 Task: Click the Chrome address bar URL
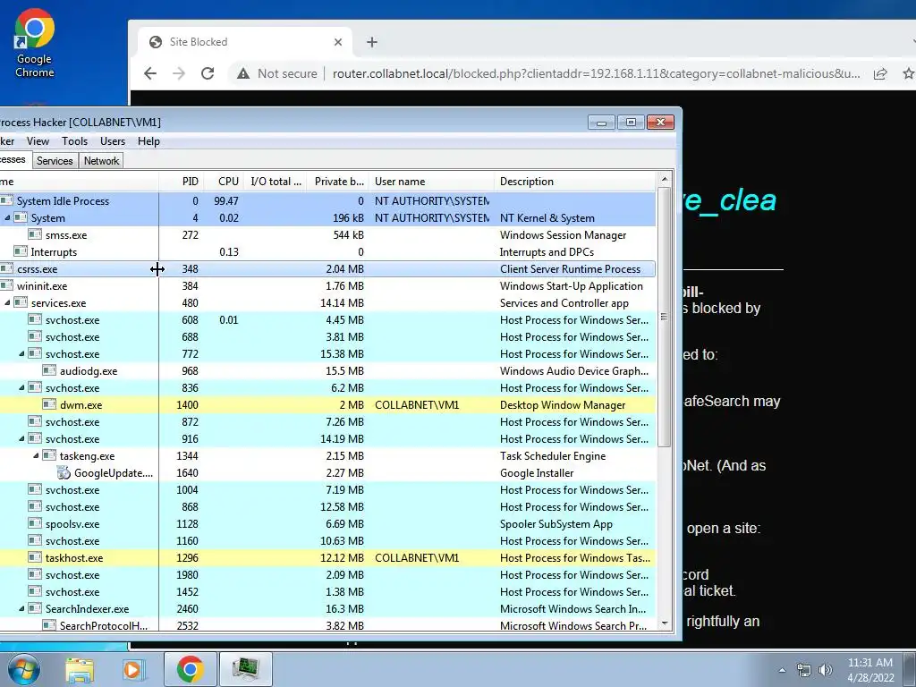pyautogui.click(x=596, y=73)
